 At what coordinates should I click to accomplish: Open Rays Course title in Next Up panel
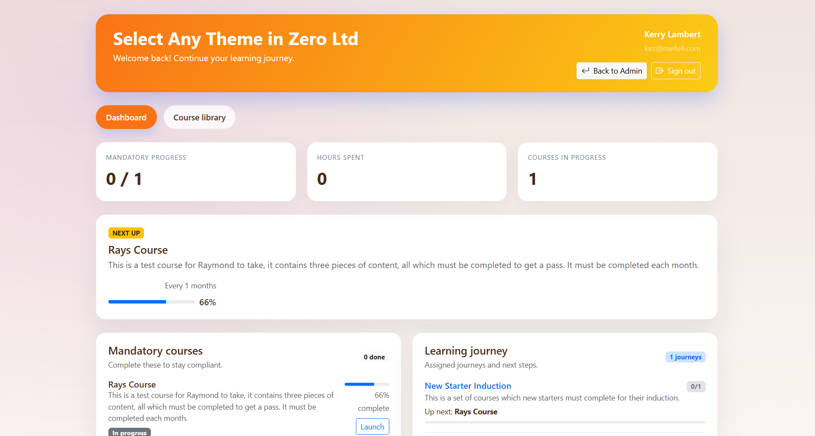(x=138, y=250)
